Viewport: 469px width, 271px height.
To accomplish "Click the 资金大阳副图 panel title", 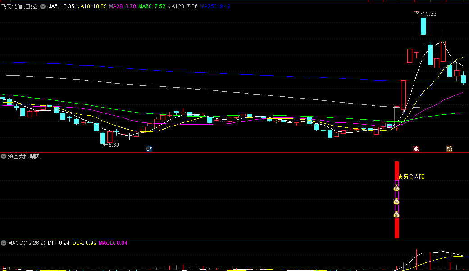I will 24,156.
